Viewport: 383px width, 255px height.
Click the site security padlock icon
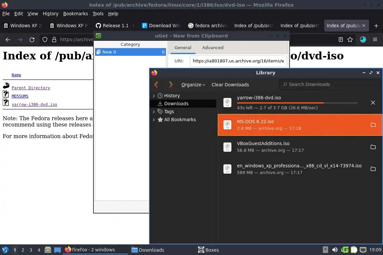54,40
